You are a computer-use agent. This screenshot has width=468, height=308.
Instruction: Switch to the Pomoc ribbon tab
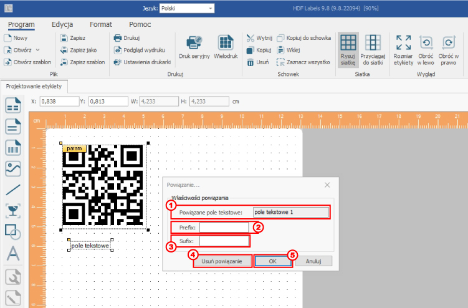tap(140, 24)
